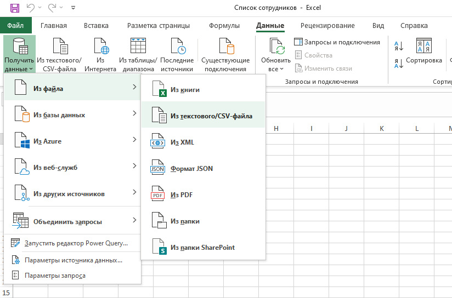
Task: Sort ascending with the А-Я icon
Action: pos(399,46)
